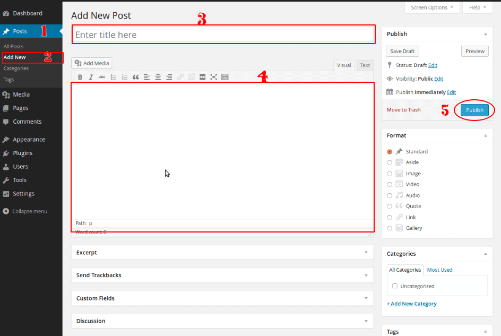Viewport: 501px width, 336px height.
Task: Select Aside post format
Action: coord(390,163)
